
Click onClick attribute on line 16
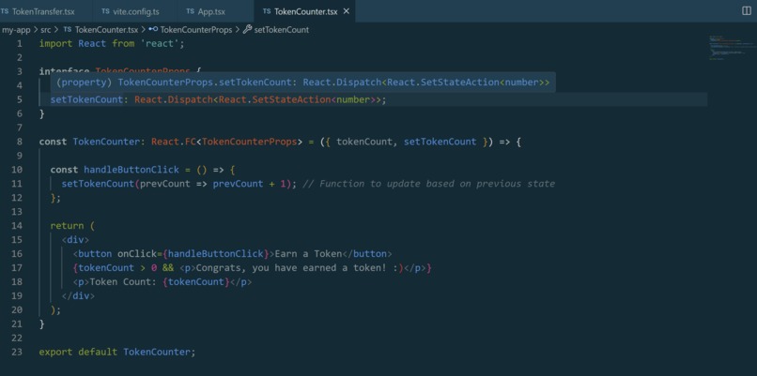[x=137, y=253]
